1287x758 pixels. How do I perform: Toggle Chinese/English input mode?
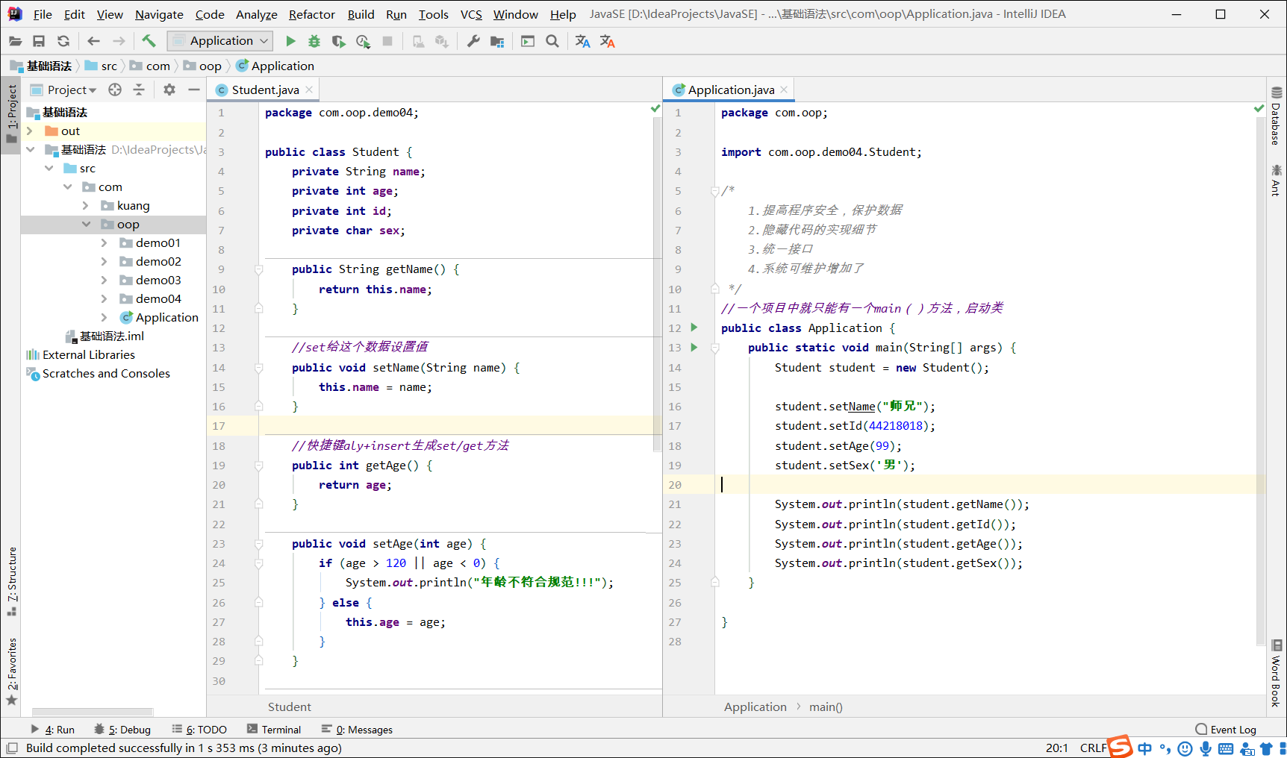[1145, 748]
